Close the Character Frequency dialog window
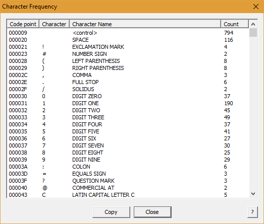The height and width of the screenshot is (224, 264). (x=256, y=7)
